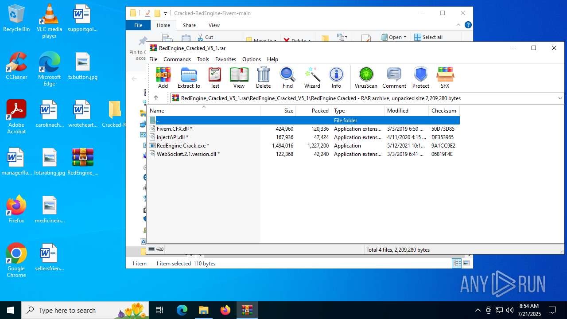Click Firefox icon in taskbar

click(225, 310)
